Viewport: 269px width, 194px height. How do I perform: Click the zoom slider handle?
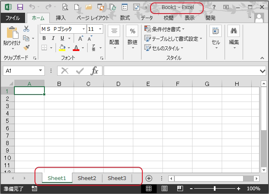(x=215, y=189)
